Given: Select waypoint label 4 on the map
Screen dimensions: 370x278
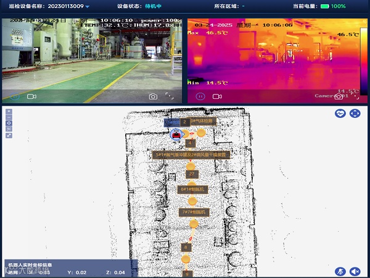Looking at the screenshot, I should coord(190,143).
